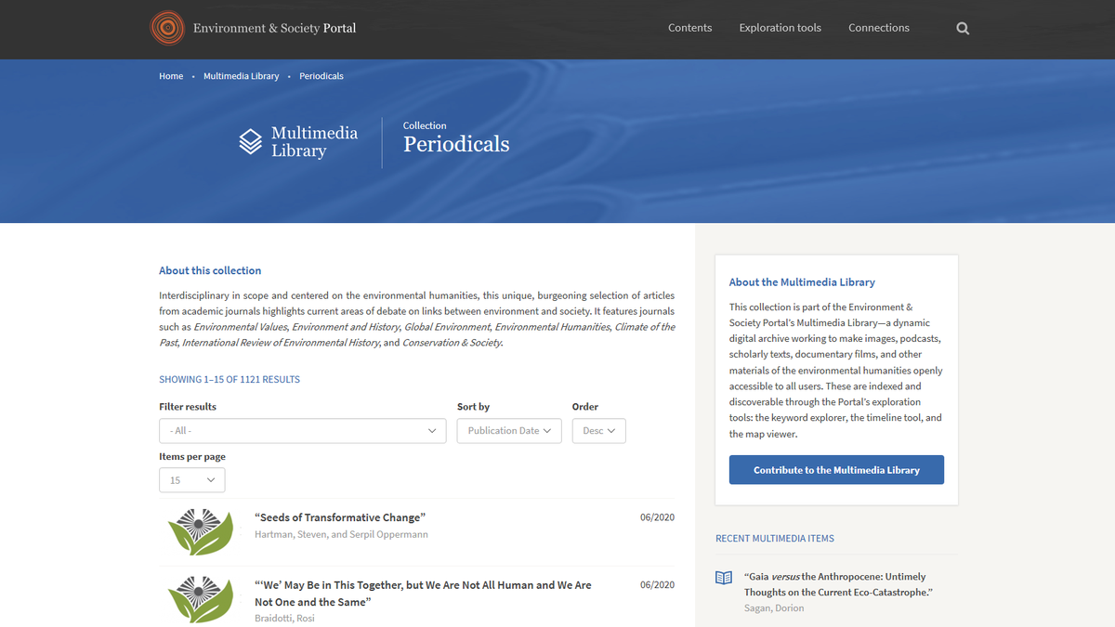Click the 06/2020 date on the Braidotti row
The width and height of the screenshot is (1115, 627).
tap(657, 585)
